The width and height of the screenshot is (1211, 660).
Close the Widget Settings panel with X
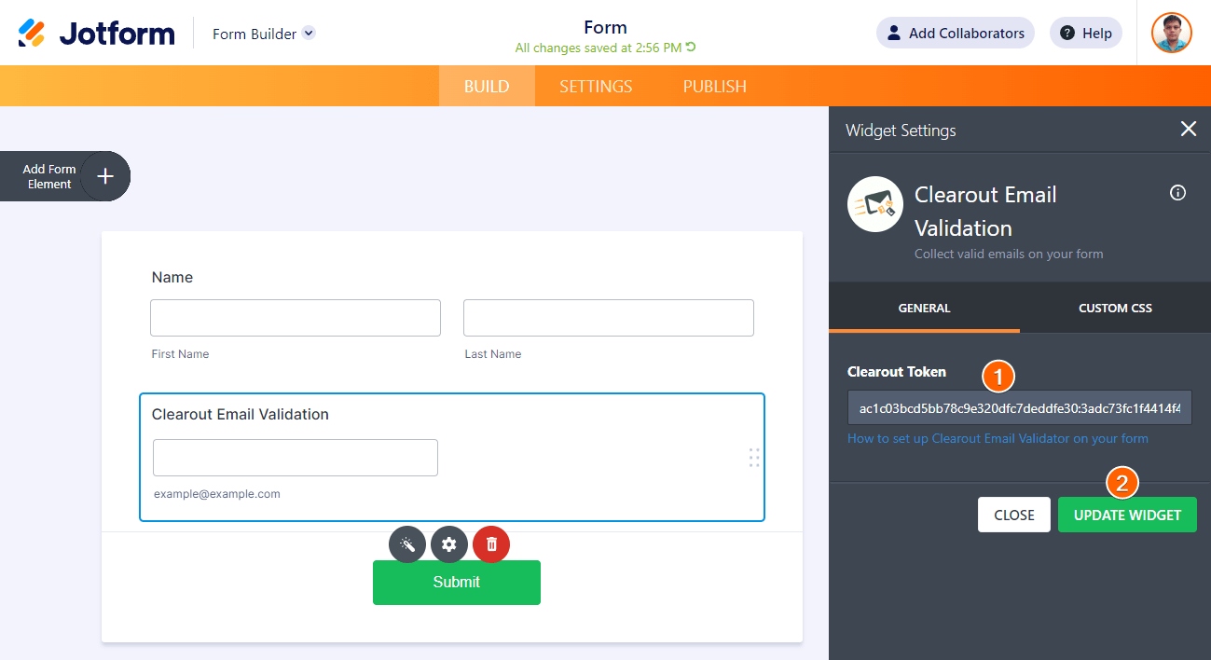[1188, 129]
